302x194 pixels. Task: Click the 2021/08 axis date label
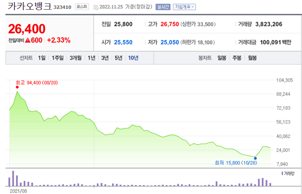tap(18, 191)
